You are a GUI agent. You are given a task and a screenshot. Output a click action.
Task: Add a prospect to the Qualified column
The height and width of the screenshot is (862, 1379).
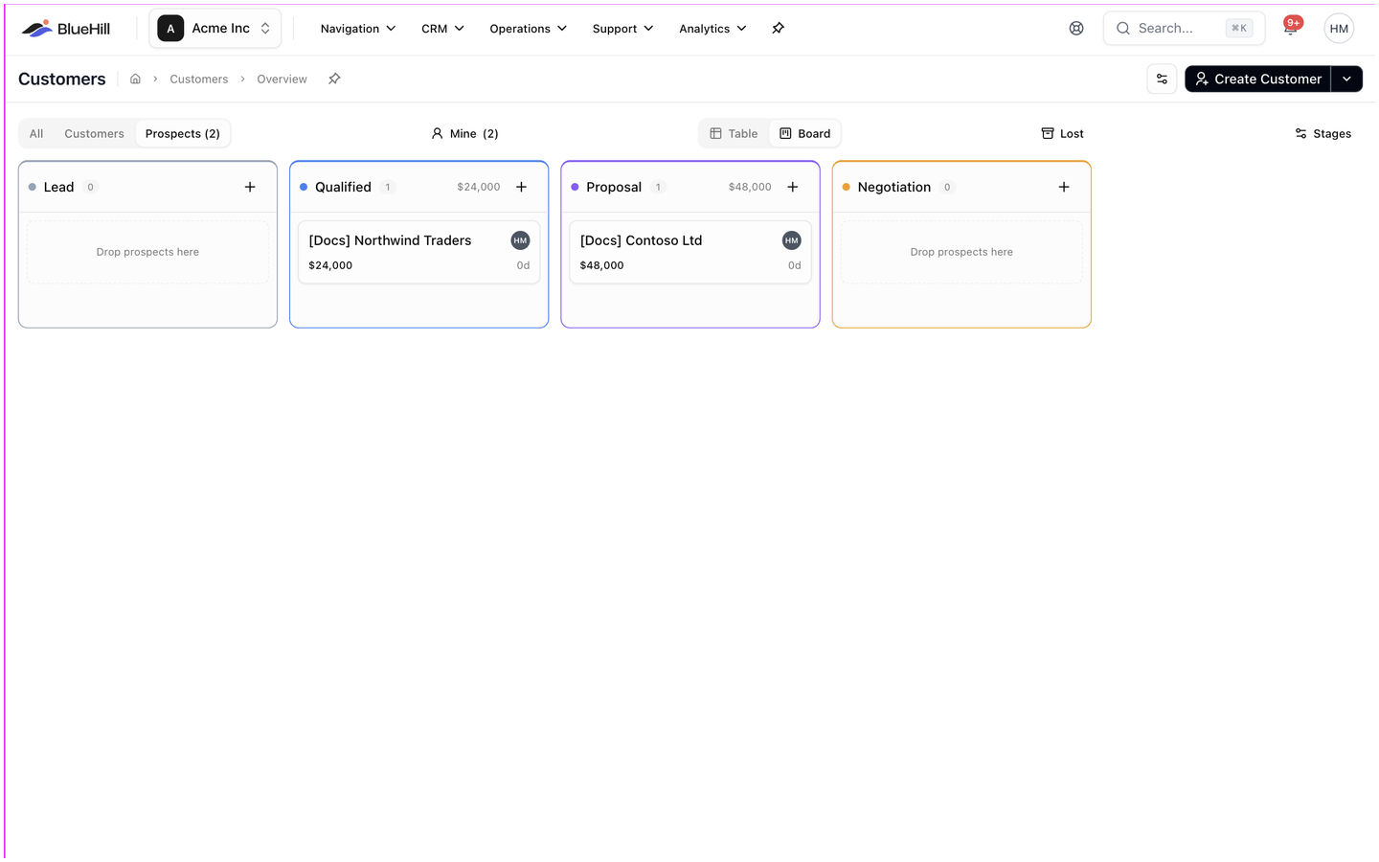click(522, 187)
